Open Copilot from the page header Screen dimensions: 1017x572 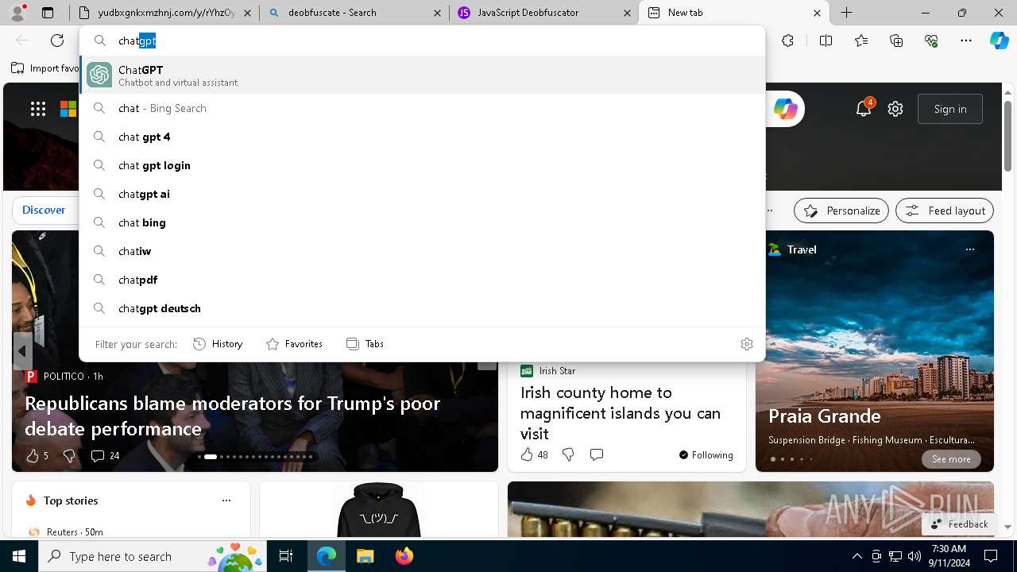point(786,109)
